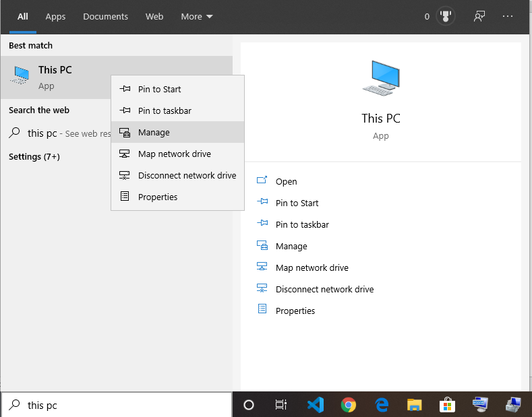Screen dimensions: 532x417
Task: Click the search box containing 'this pc'
Action: click(121, 405)
